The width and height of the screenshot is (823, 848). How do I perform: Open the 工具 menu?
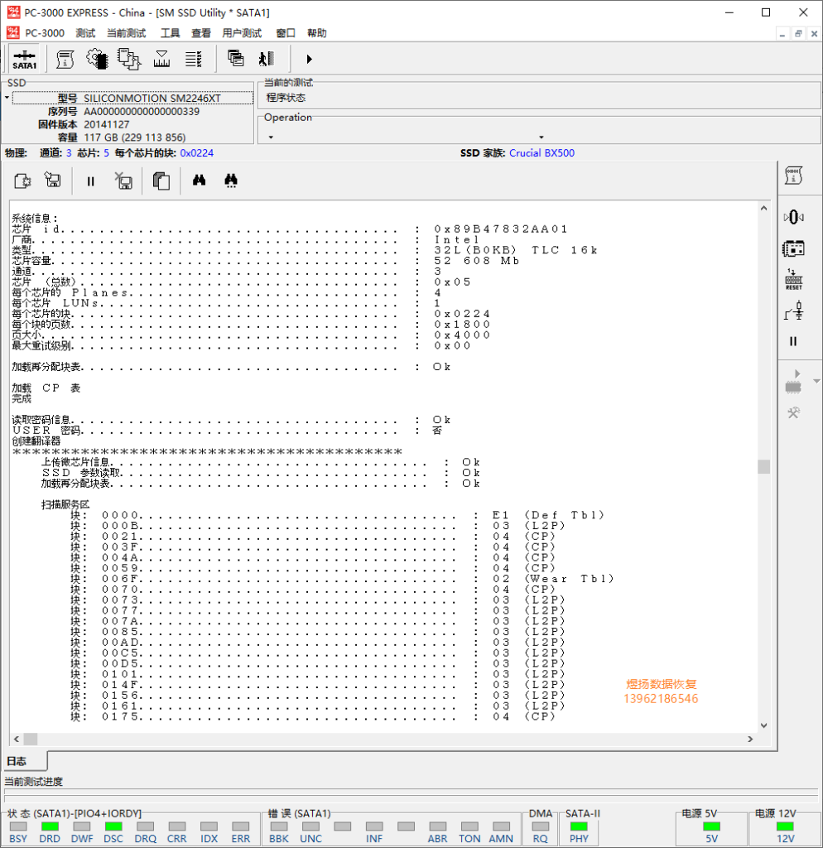click(x=170, y=33)
